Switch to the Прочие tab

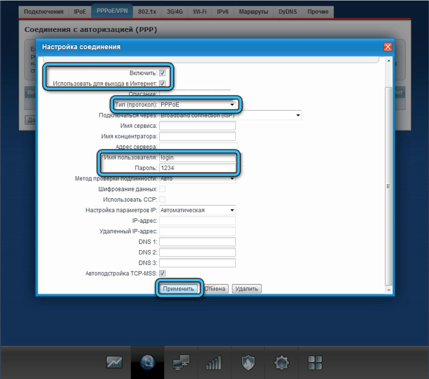318,12
